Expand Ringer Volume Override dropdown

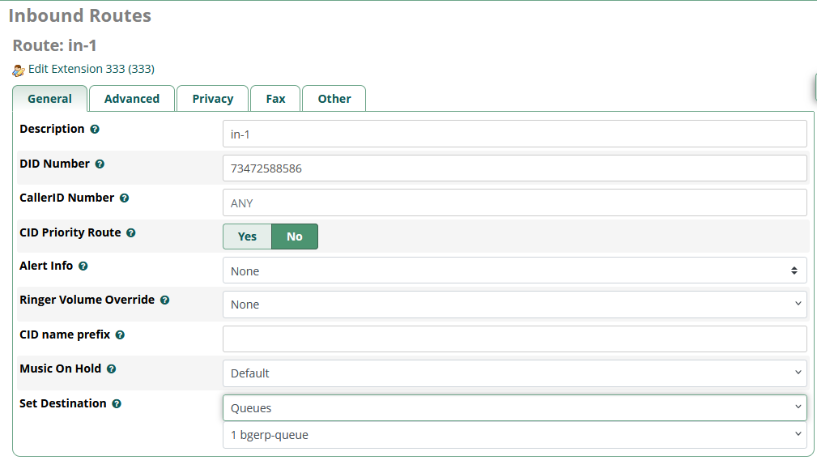click(x=514, y=305)
